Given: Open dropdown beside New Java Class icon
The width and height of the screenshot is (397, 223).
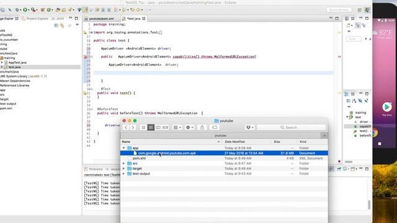Looking at the screenshot, I should coord(52,10).
